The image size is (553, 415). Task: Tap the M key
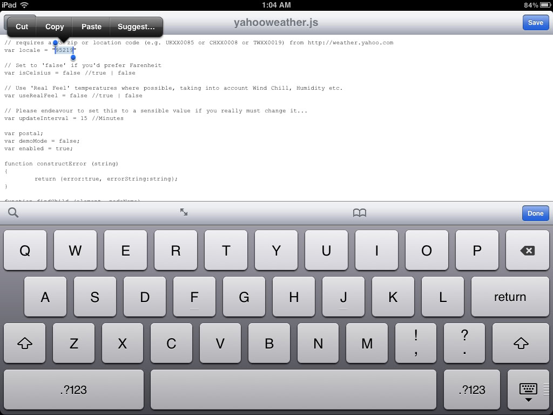coord(367,343)
